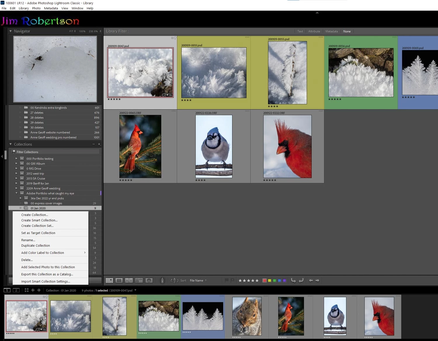Choose Set as Target Collection
Image resolution: width=438 pixels, height=341 pixels.
(50, 233)
